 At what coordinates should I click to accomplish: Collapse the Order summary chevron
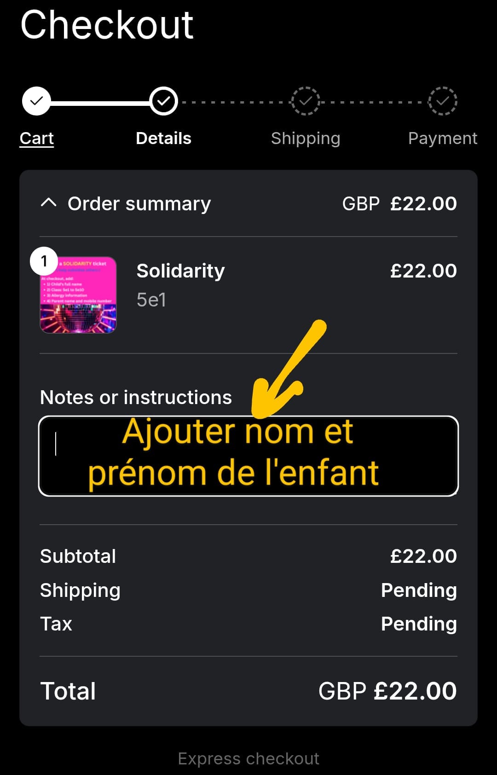[49, 203]
